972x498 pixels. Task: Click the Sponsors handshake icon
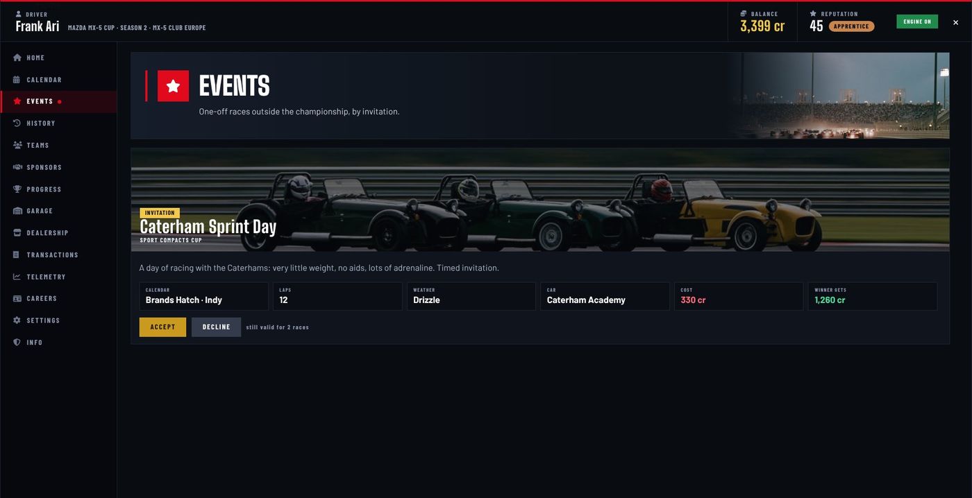17,167
